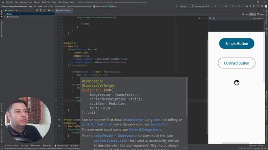
Task: Open the Build menu
Action: point(44,2)
